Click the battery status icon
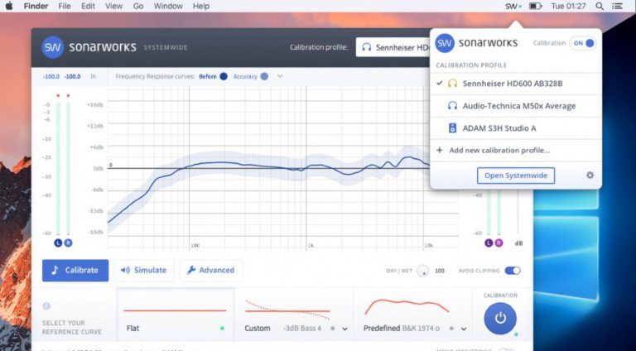The image size is (636, 351). pyautogui.click(x=536, y=6)
